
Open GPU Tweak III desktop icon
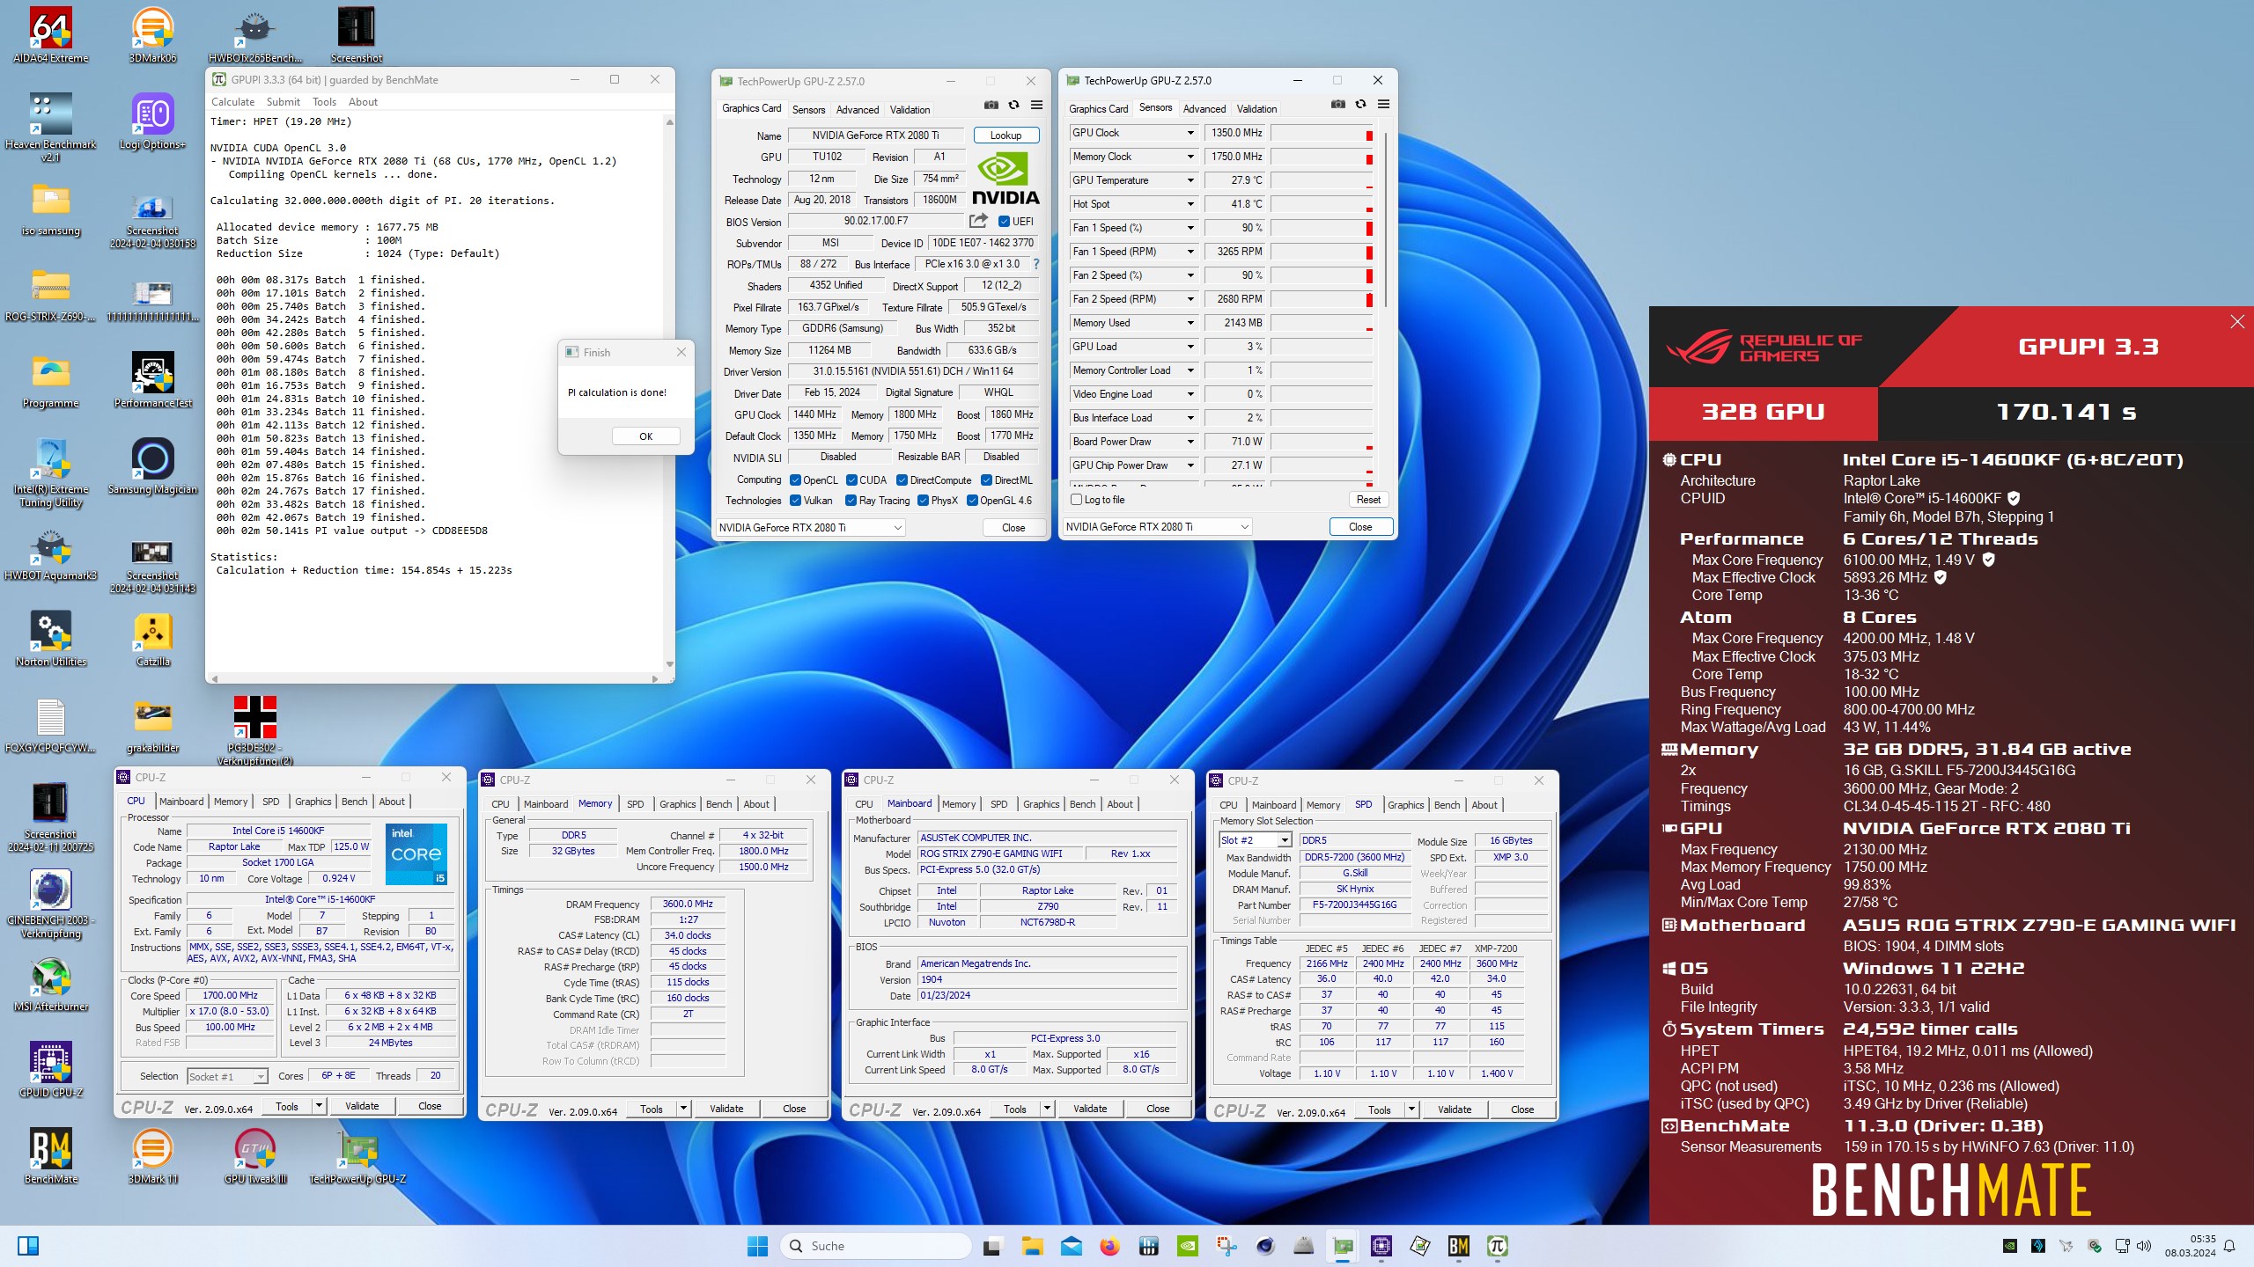coord(255,1156)
